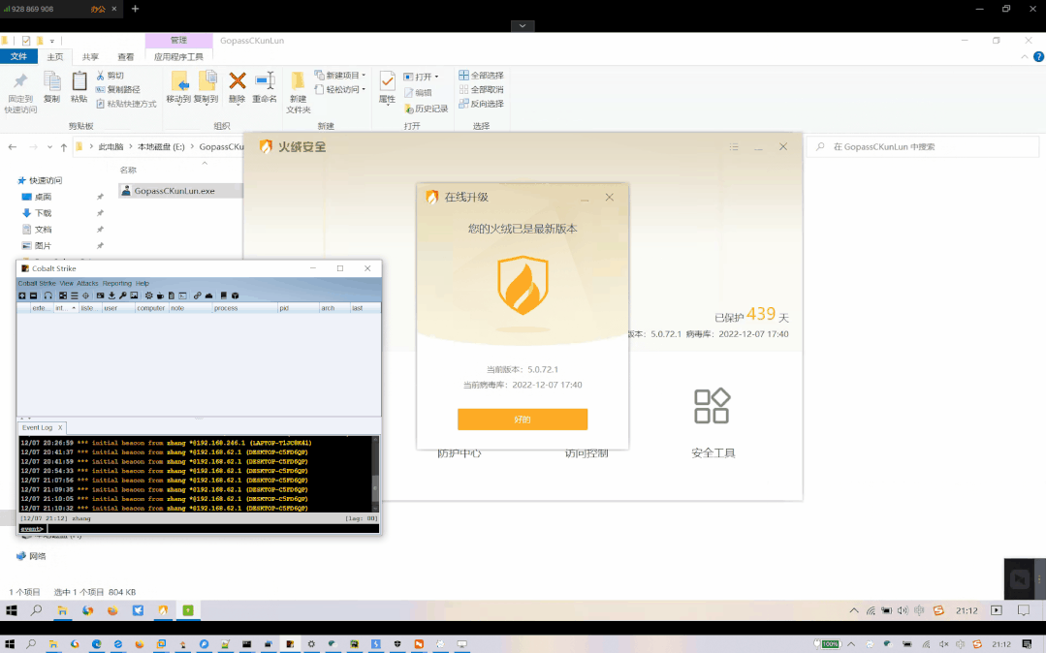
Task: Click Cobalt Strike scripted web delivery terminal icon
Action: (x=183, y=295)
